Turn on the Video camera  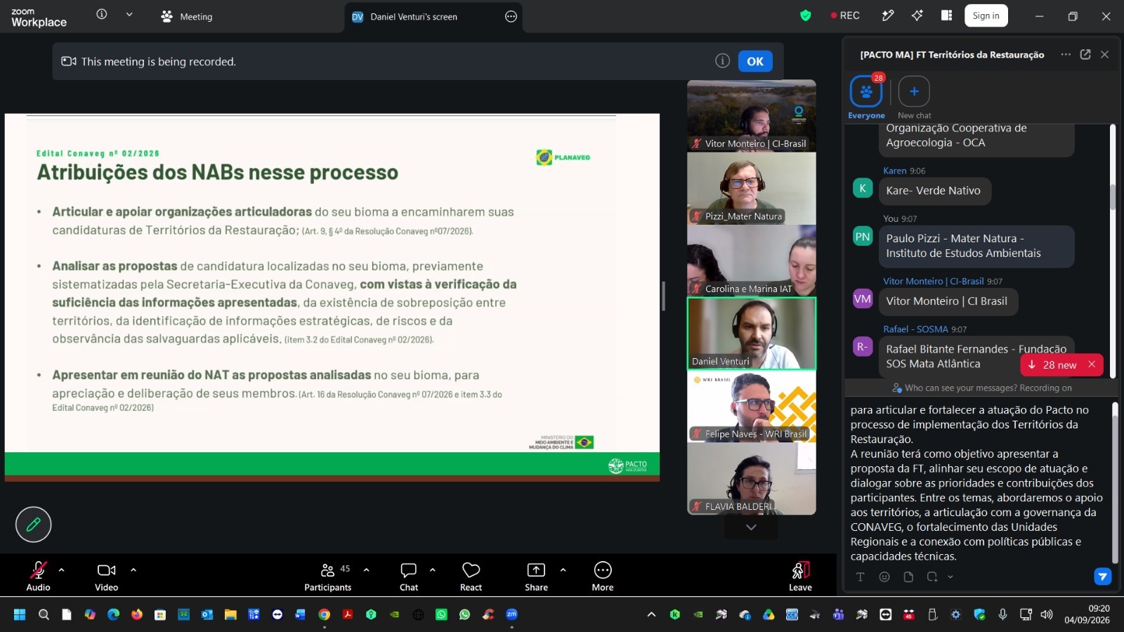click(x=107, y=577)
